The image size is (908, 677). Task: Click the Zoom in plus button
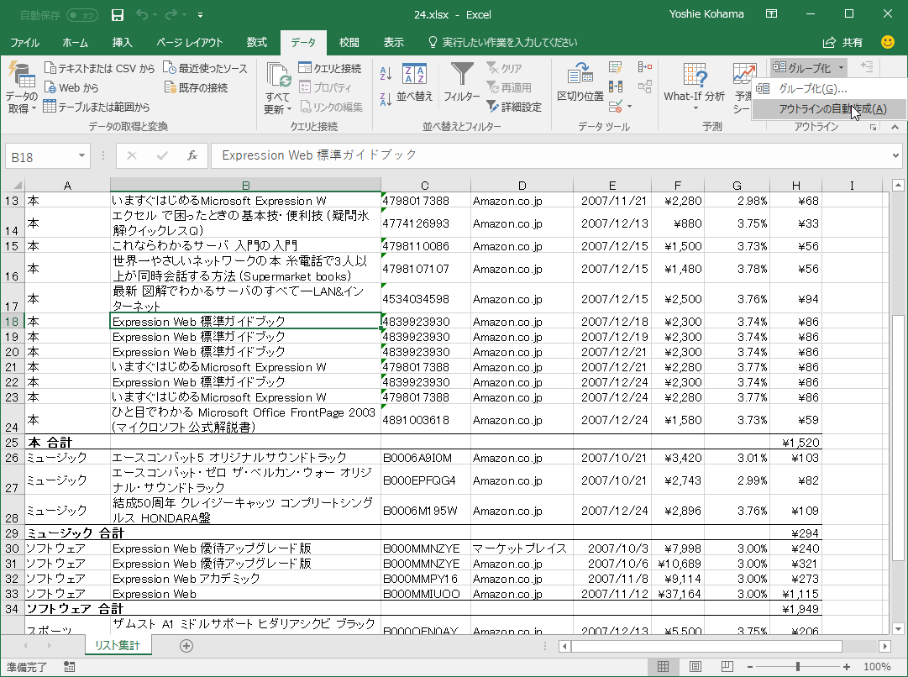(x=847, y=667)
